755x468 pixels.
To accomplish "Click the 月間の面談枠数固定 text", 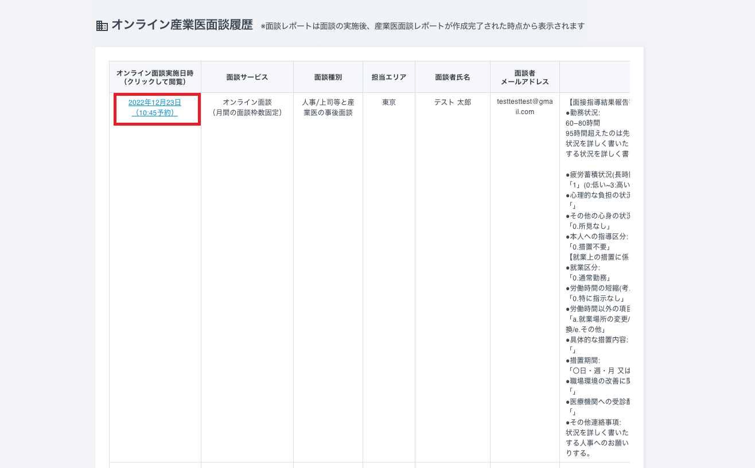I will point(247,112).
